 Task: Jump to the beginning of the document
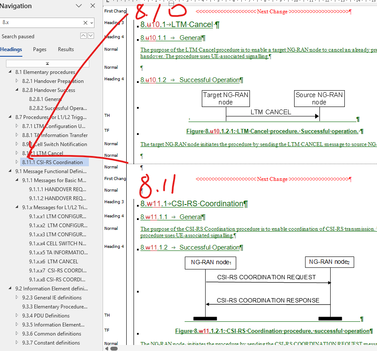[47, 64]
